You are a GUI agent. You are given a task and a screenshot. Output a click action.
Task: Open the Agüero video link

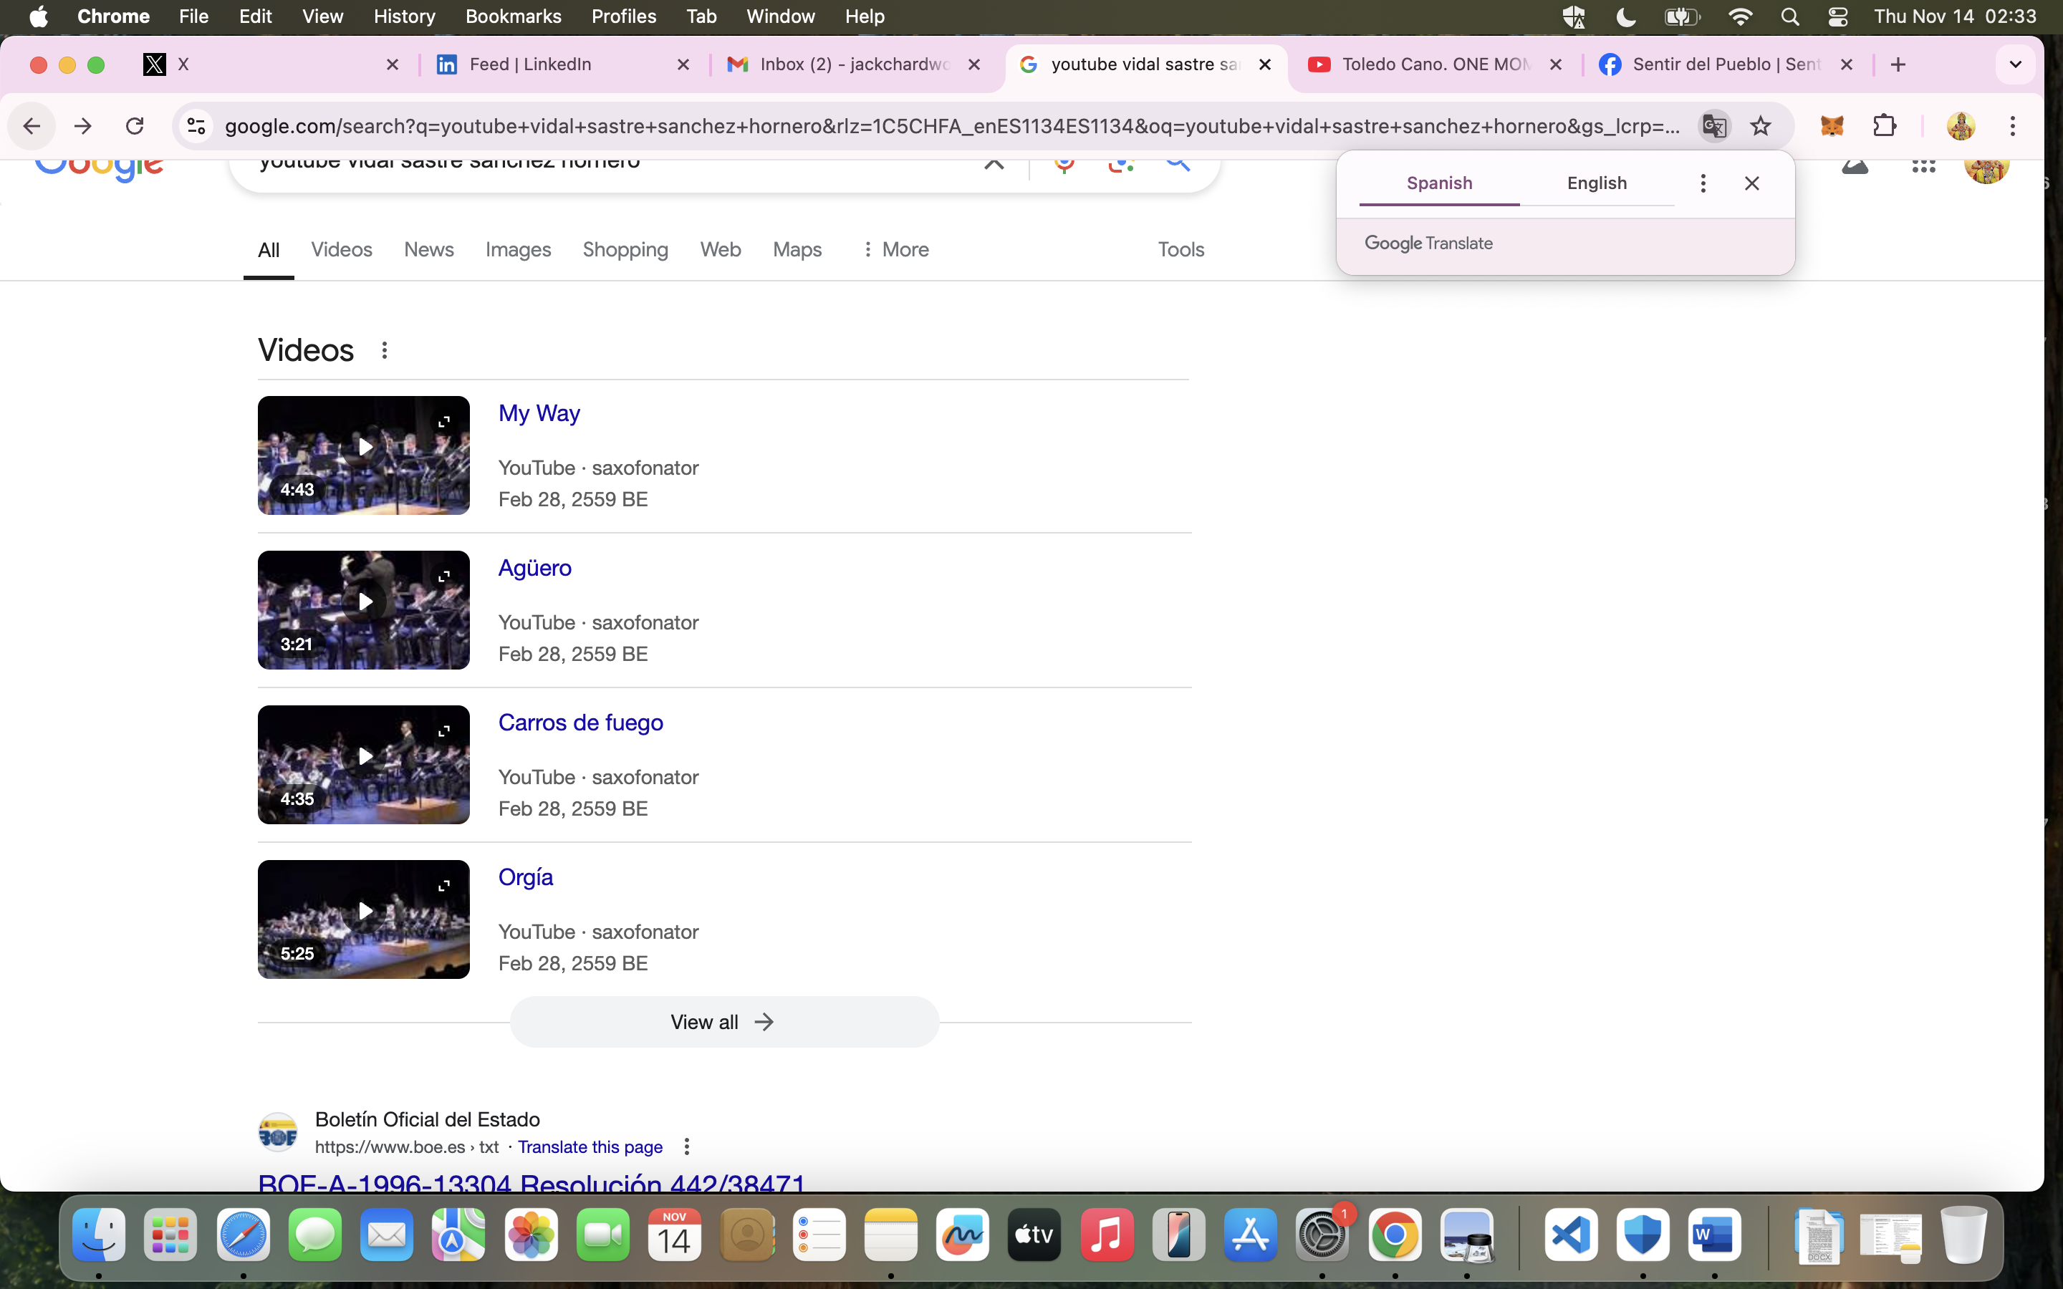(x=534, y=568)
